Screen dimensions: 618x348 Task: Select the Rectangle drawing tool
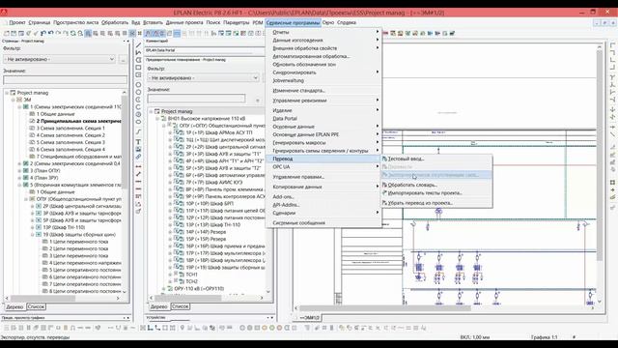click(x=138, y=68)
